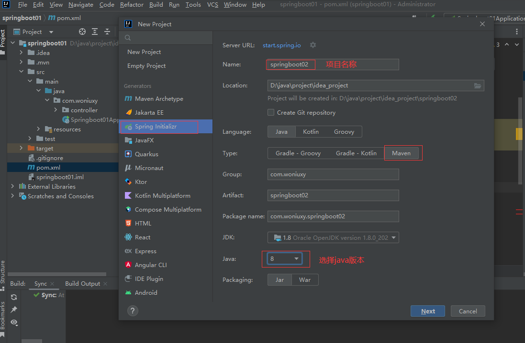Open the folder browse icon in Location field
This screenshot has width=525, height=343.
tap(478, 86)
